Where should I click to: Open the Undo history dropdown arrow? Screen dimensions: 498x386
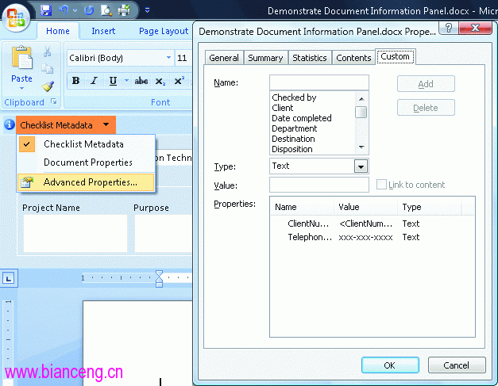(x=75, y=10)
